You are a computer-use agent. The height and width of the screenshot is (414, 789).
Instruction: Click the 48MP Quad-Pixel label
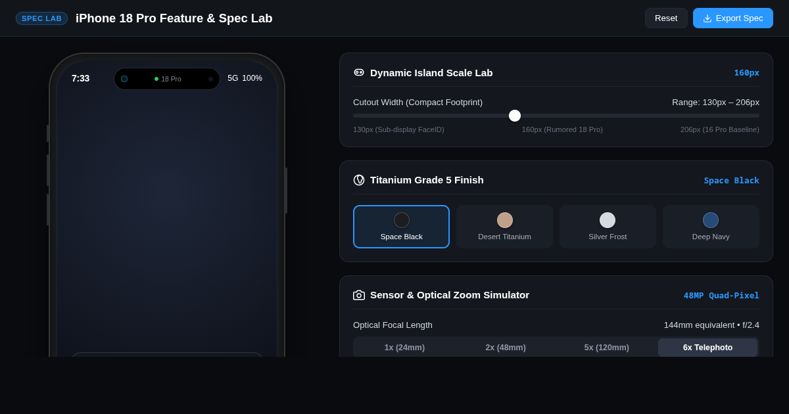(721, 295)
